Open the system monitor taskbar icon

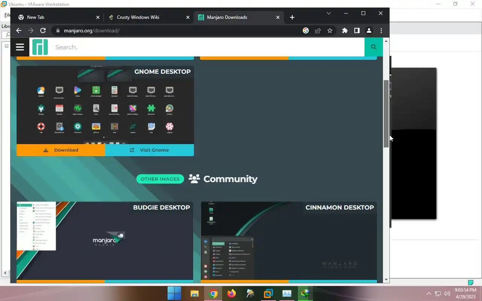(x=287, y=293)
